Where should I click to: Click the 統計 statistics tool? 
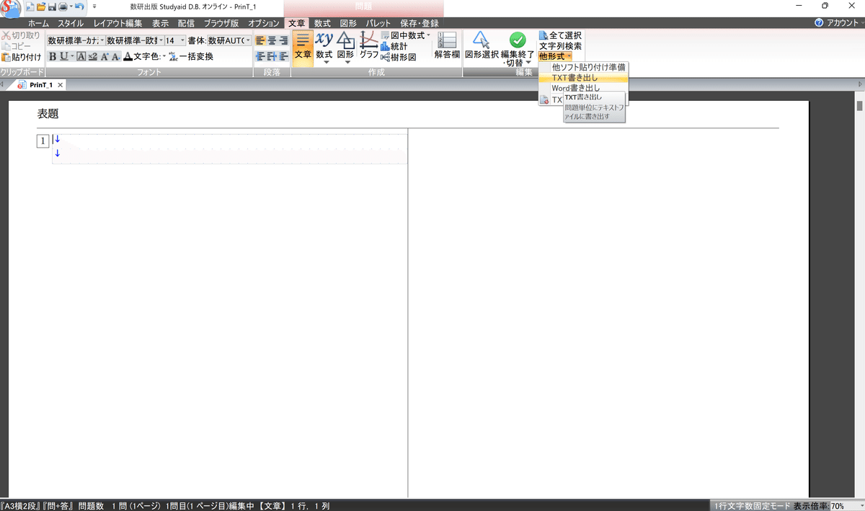coord(394,46)
